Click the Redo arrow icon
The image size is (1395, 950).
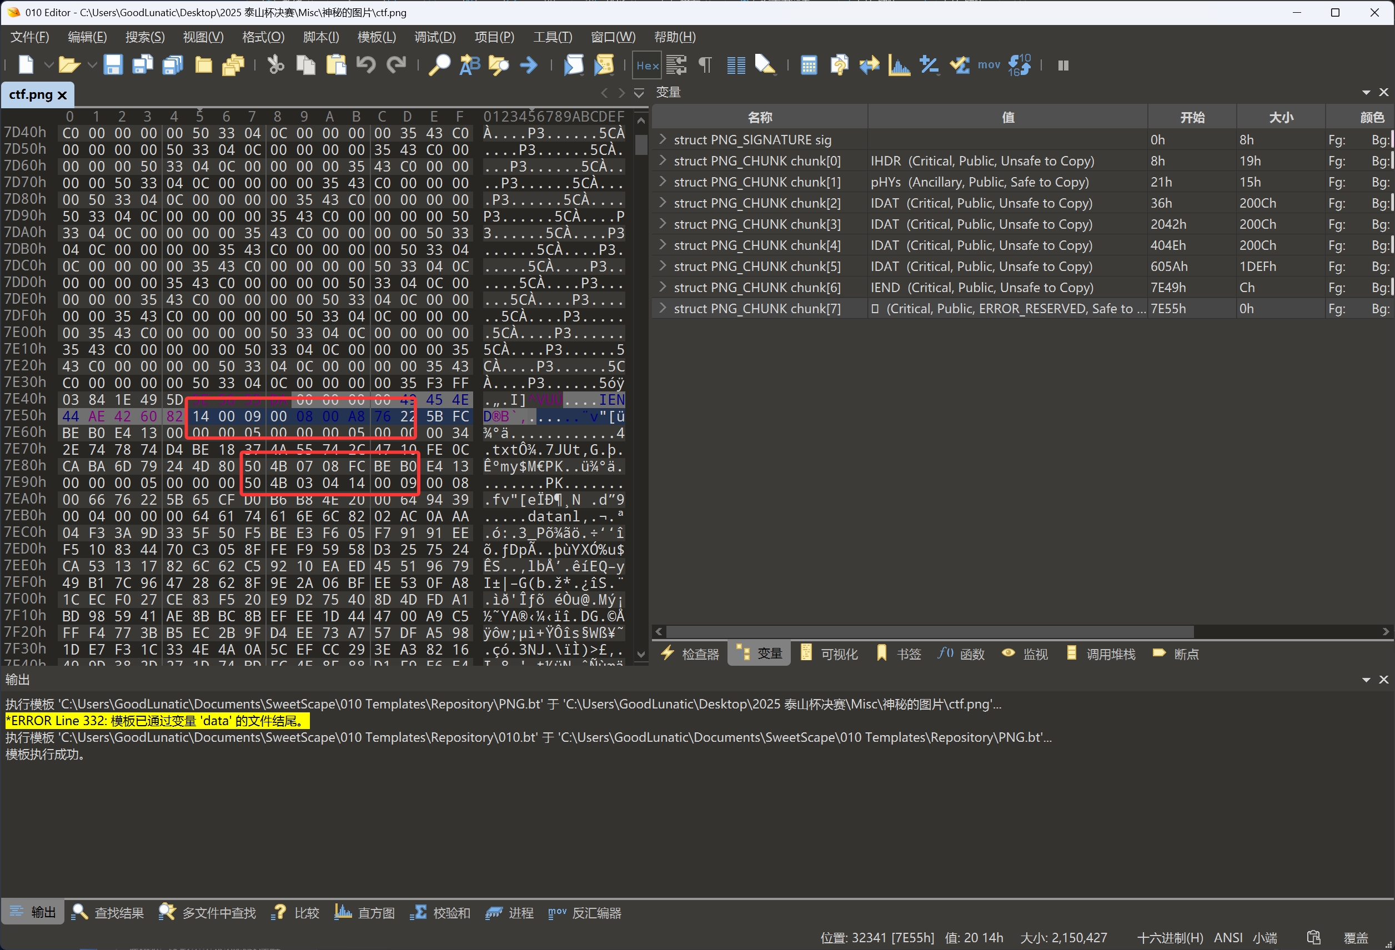pos(396,65)
